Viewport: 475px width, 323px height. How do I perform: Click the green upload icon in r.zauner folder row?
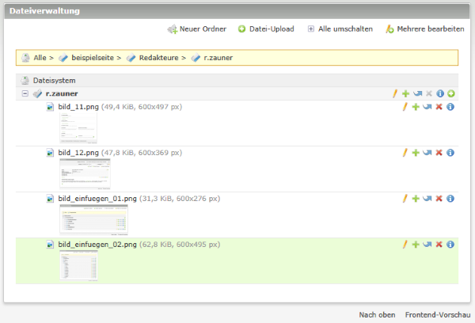point(451,93)
